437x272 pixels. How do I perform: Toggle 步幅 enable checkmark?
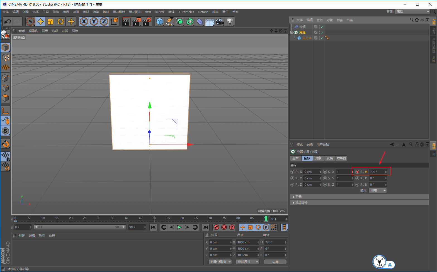point(322,27)
